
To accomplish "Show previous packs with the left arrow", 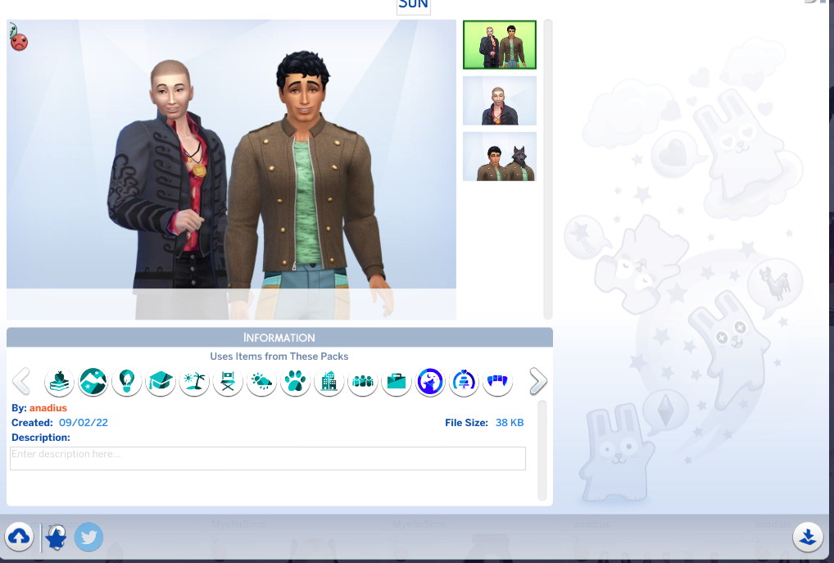I will point(21,381).
